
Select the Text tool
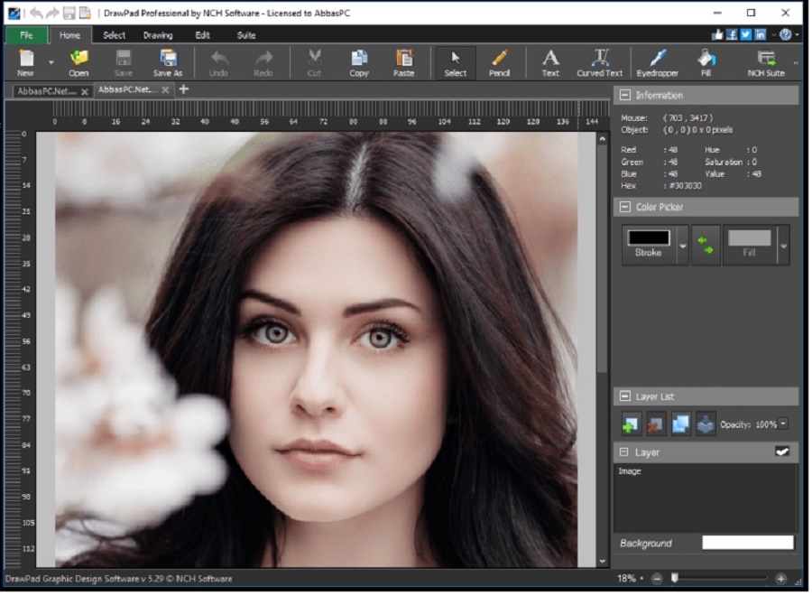click(549, 62)
